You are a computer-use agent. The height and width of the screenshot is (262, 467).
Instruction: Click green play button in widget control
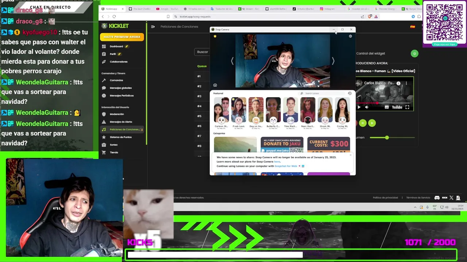[x=372, y=123]
